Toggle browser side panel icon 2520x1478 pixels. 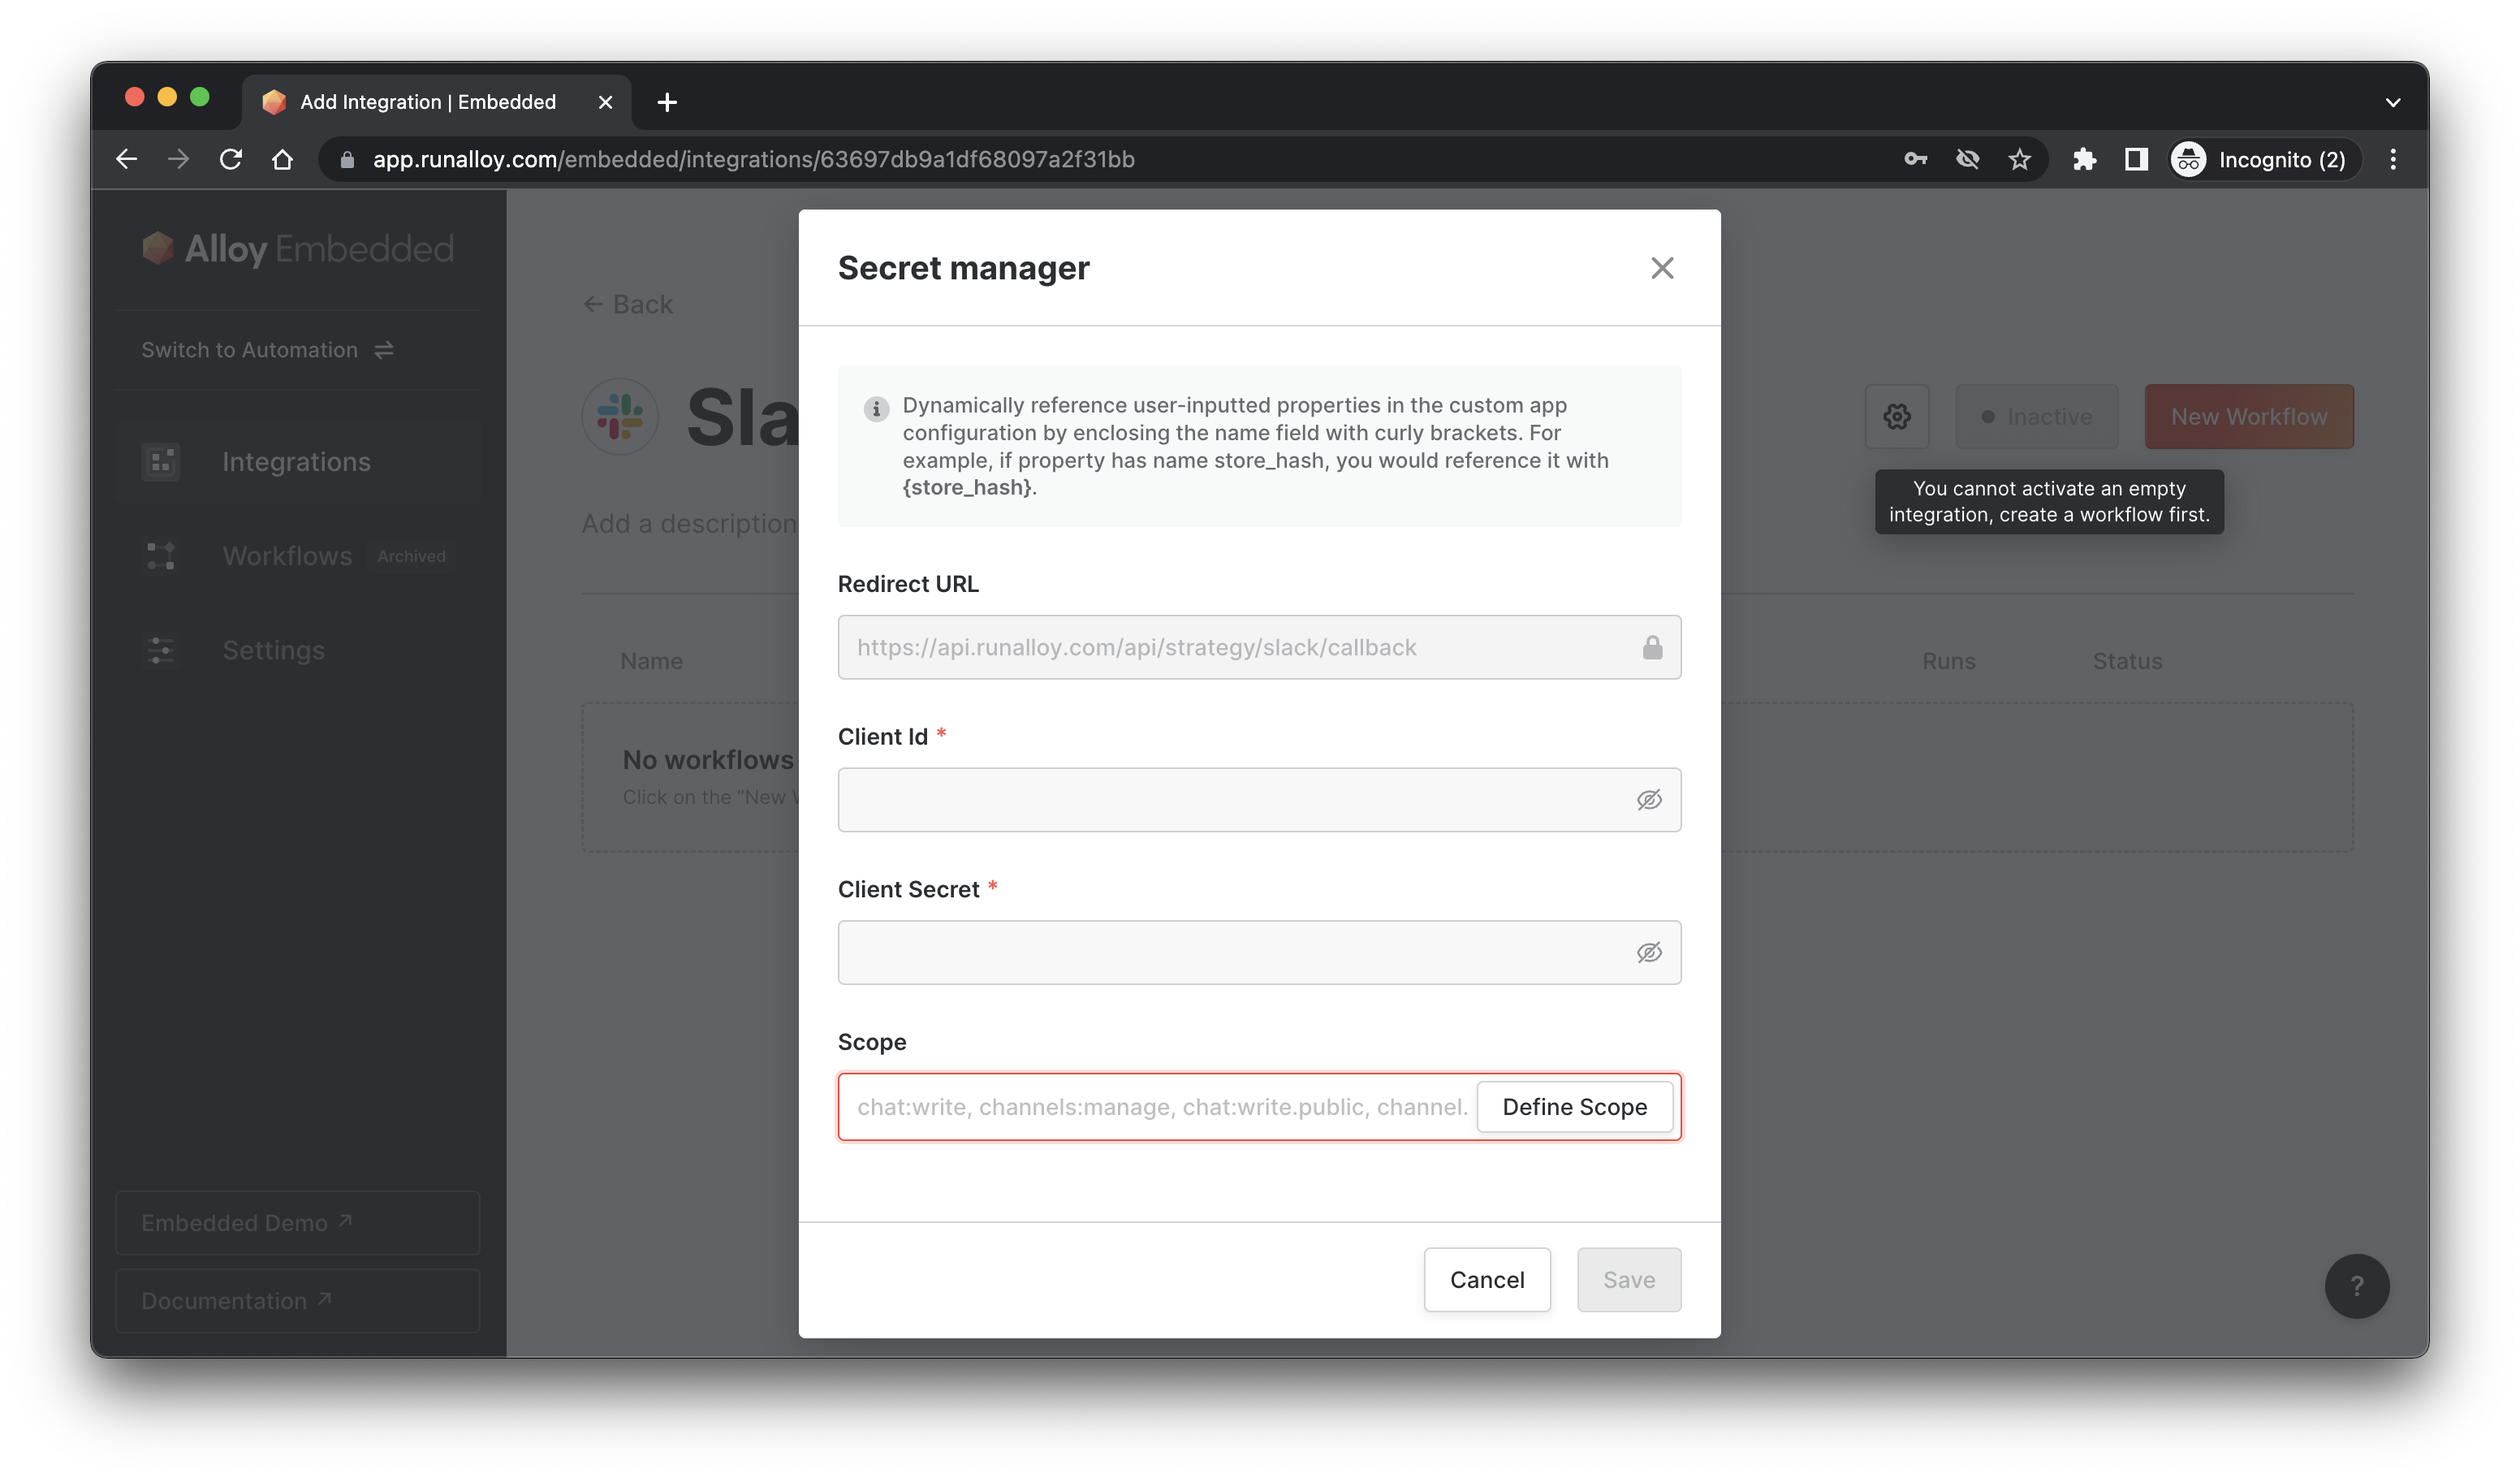tap(2136, 160)
